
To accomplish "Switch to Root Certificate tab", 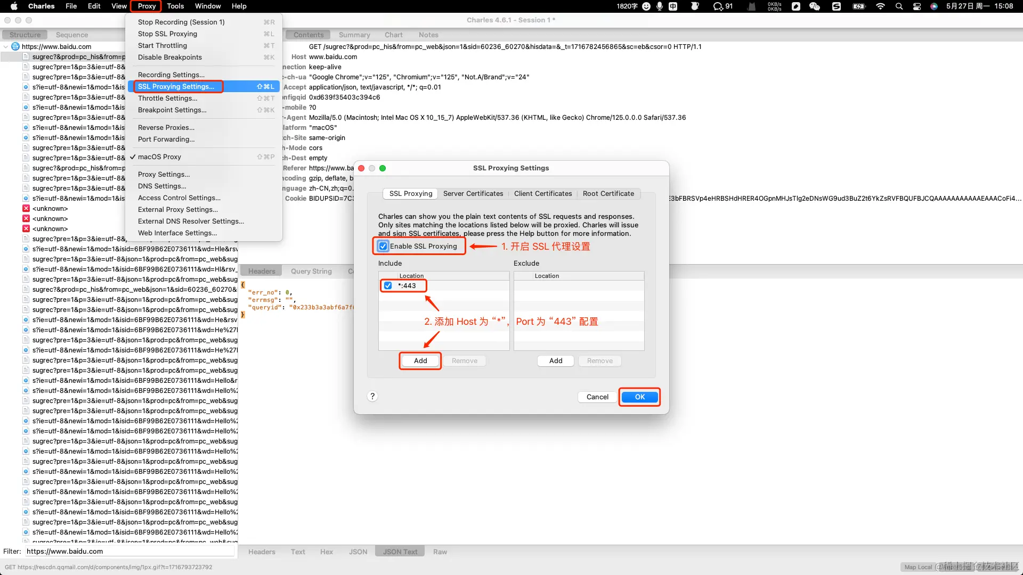I will tap(608, 194).
